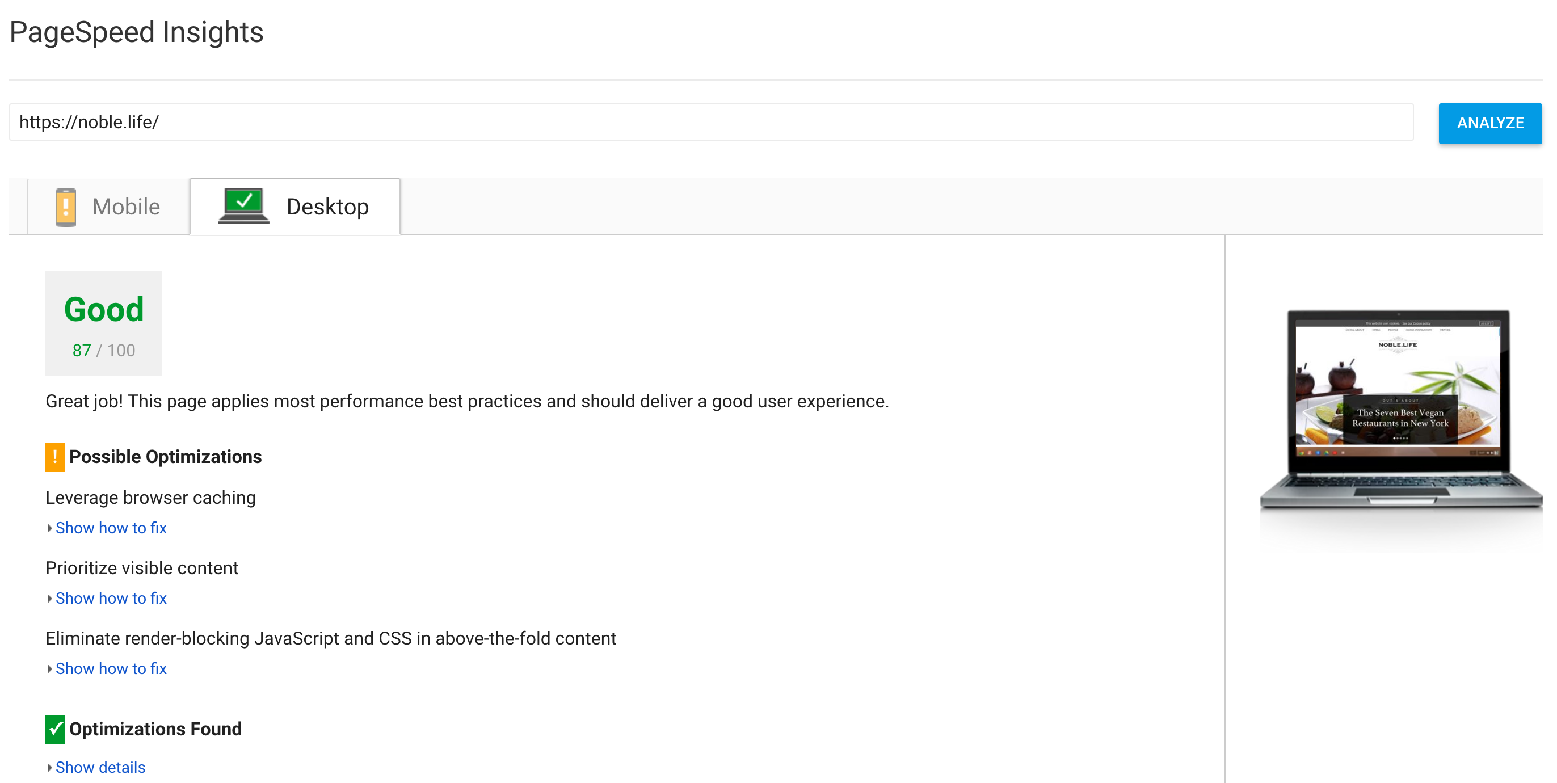This screenshot has height=783, width=1557.
Task: Click the green laptop checkmark icon
Action: 243,206
